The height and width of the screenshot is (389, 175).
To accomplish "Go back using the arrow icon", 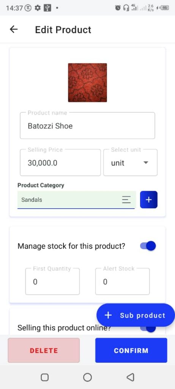I will tap(14, 30).
